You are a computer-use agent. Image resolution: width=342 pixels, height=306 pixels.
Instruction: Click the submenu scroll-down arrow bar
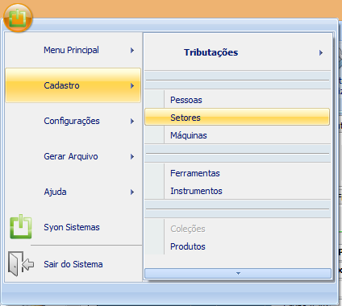click(x=238, y=273)
